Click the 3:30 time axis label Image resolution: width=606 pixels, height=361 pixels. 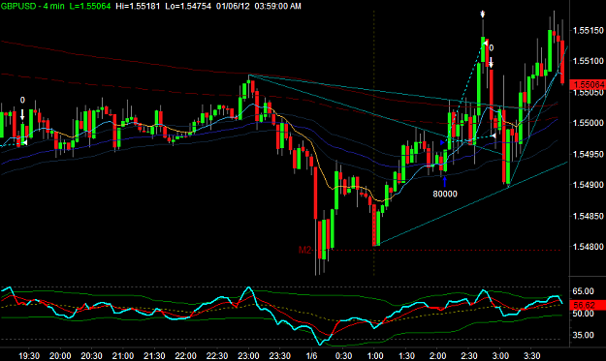pos(531,356)
